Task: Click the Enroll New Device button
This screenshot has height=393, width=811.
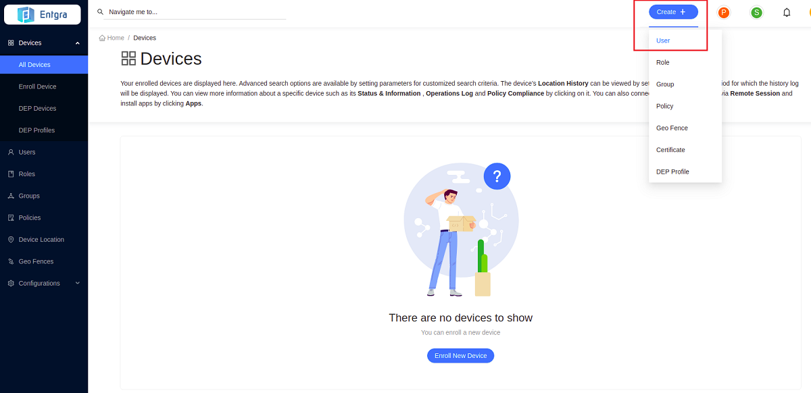Action: point(460,355)
